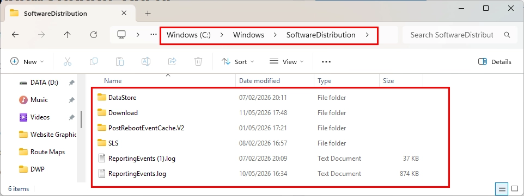The width and height of the screenshot is (524, 196).
Task: Open DWP folder in sidebar
Action: tap(38, 169)
